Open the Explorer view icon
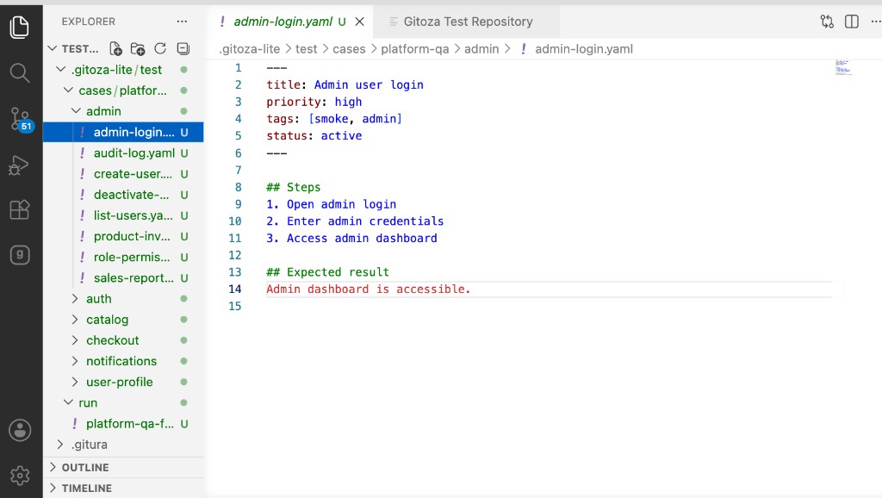 (x=20, y=28)
